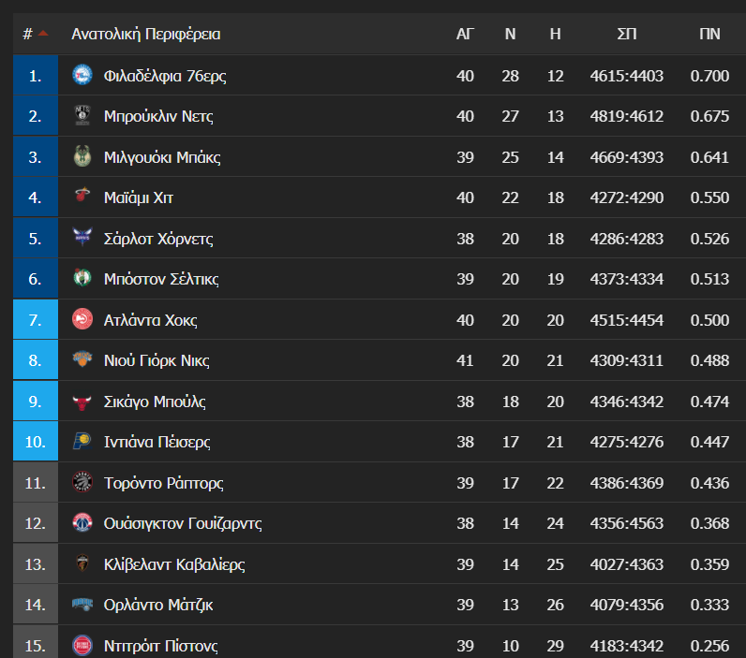Open Ουάσιγκτον Γουίζαρντς team page
The width and height of the screenshot is (746, 658).
pyautogui.click(x=183, y=523)
